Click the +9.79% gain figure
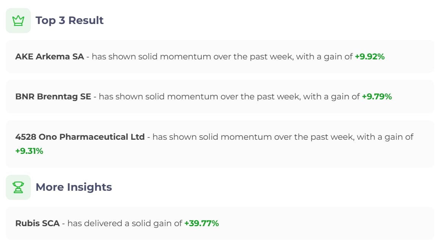Image resolution: width=437 pixels, height=241 pixels. 376,97
